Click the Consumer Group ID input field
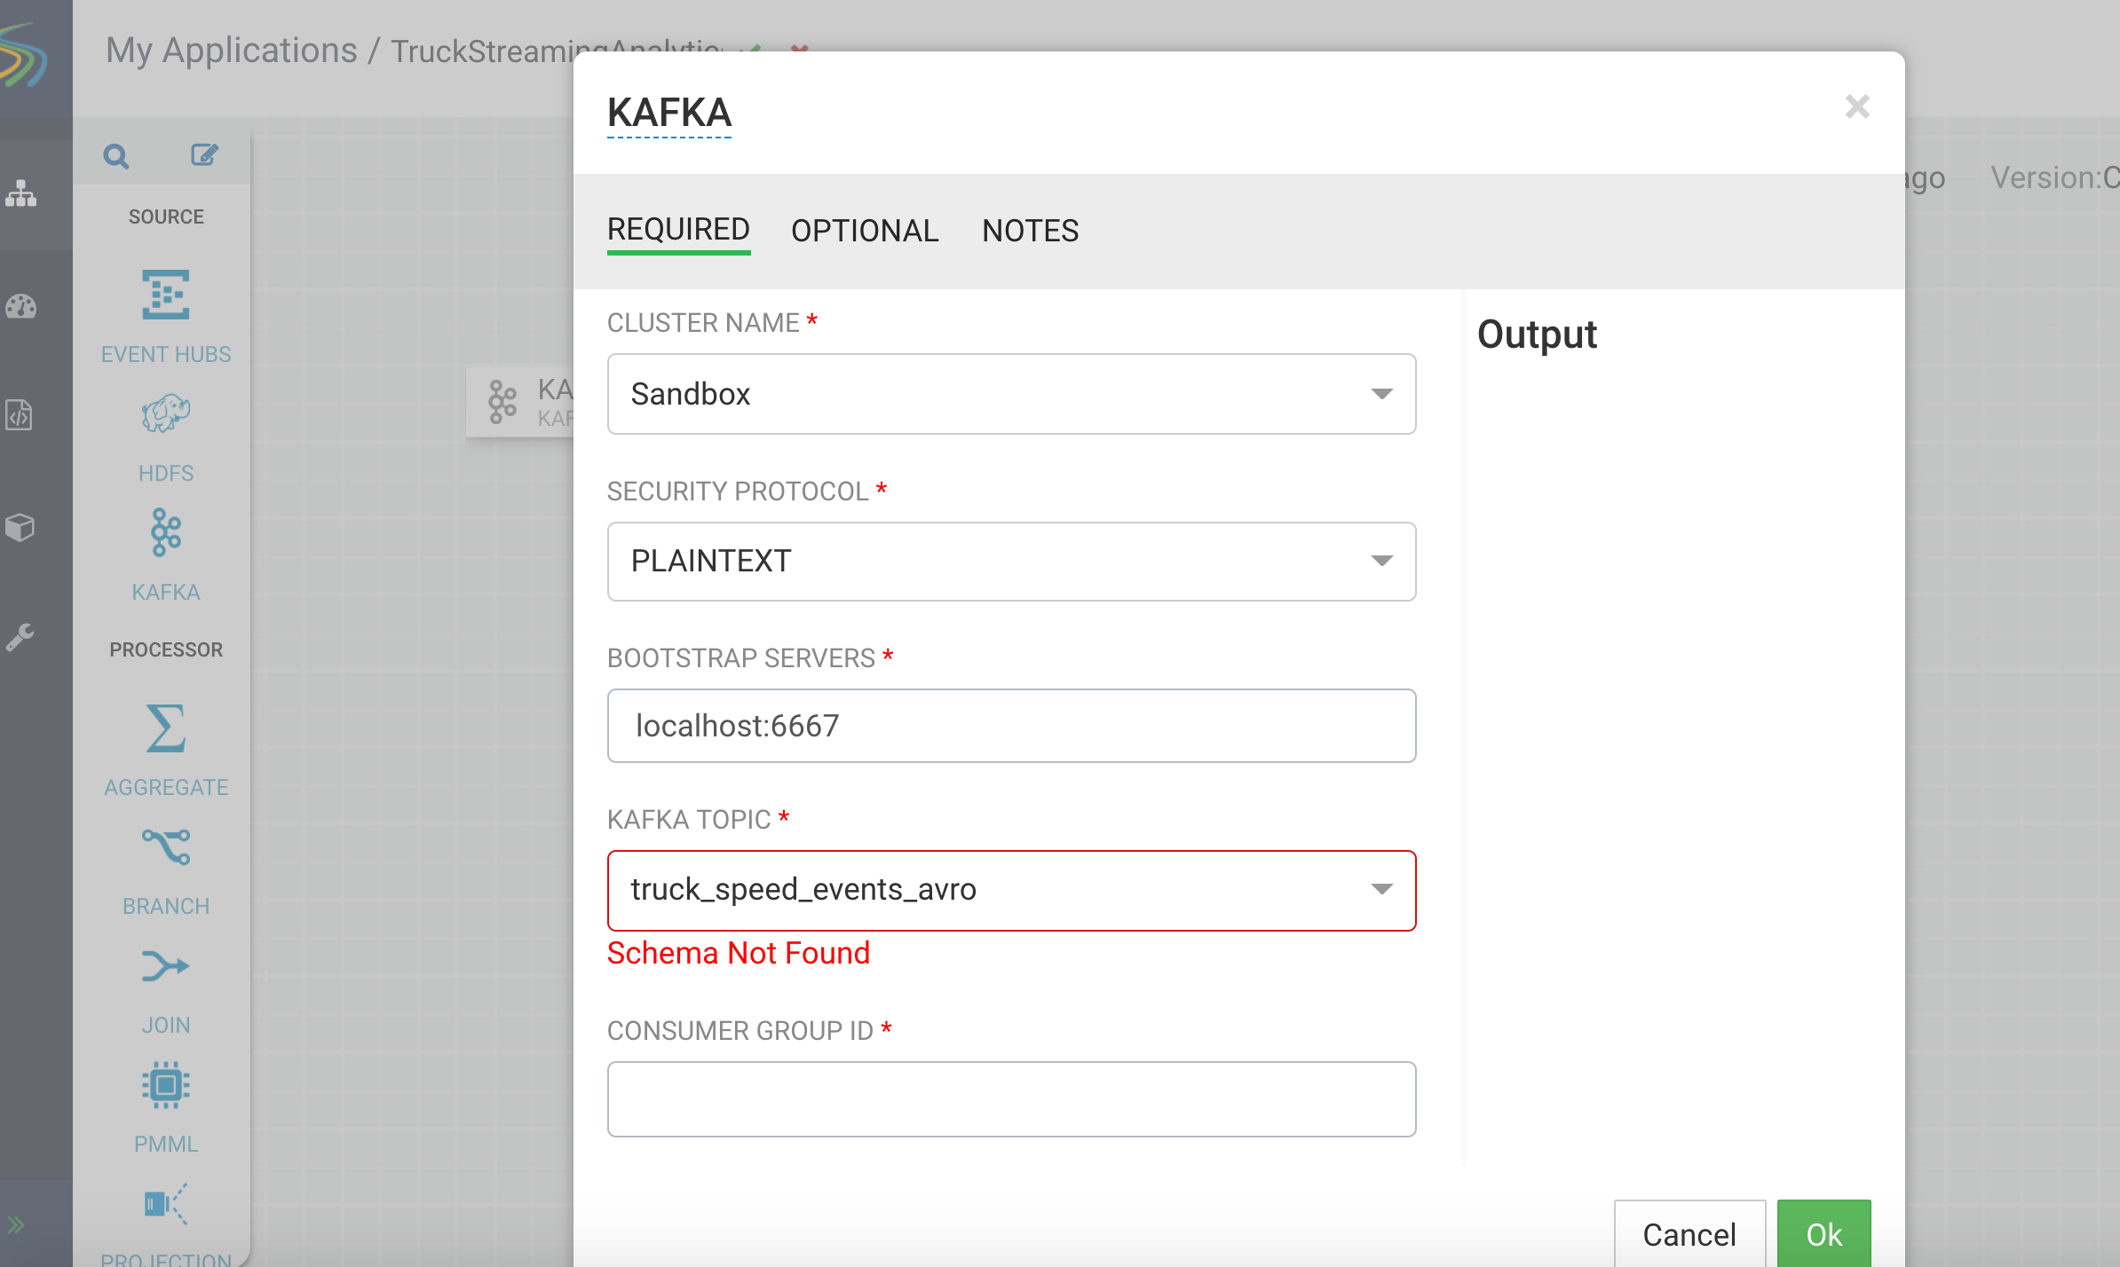2120x1267 pixels. tap(1011, 1098)
